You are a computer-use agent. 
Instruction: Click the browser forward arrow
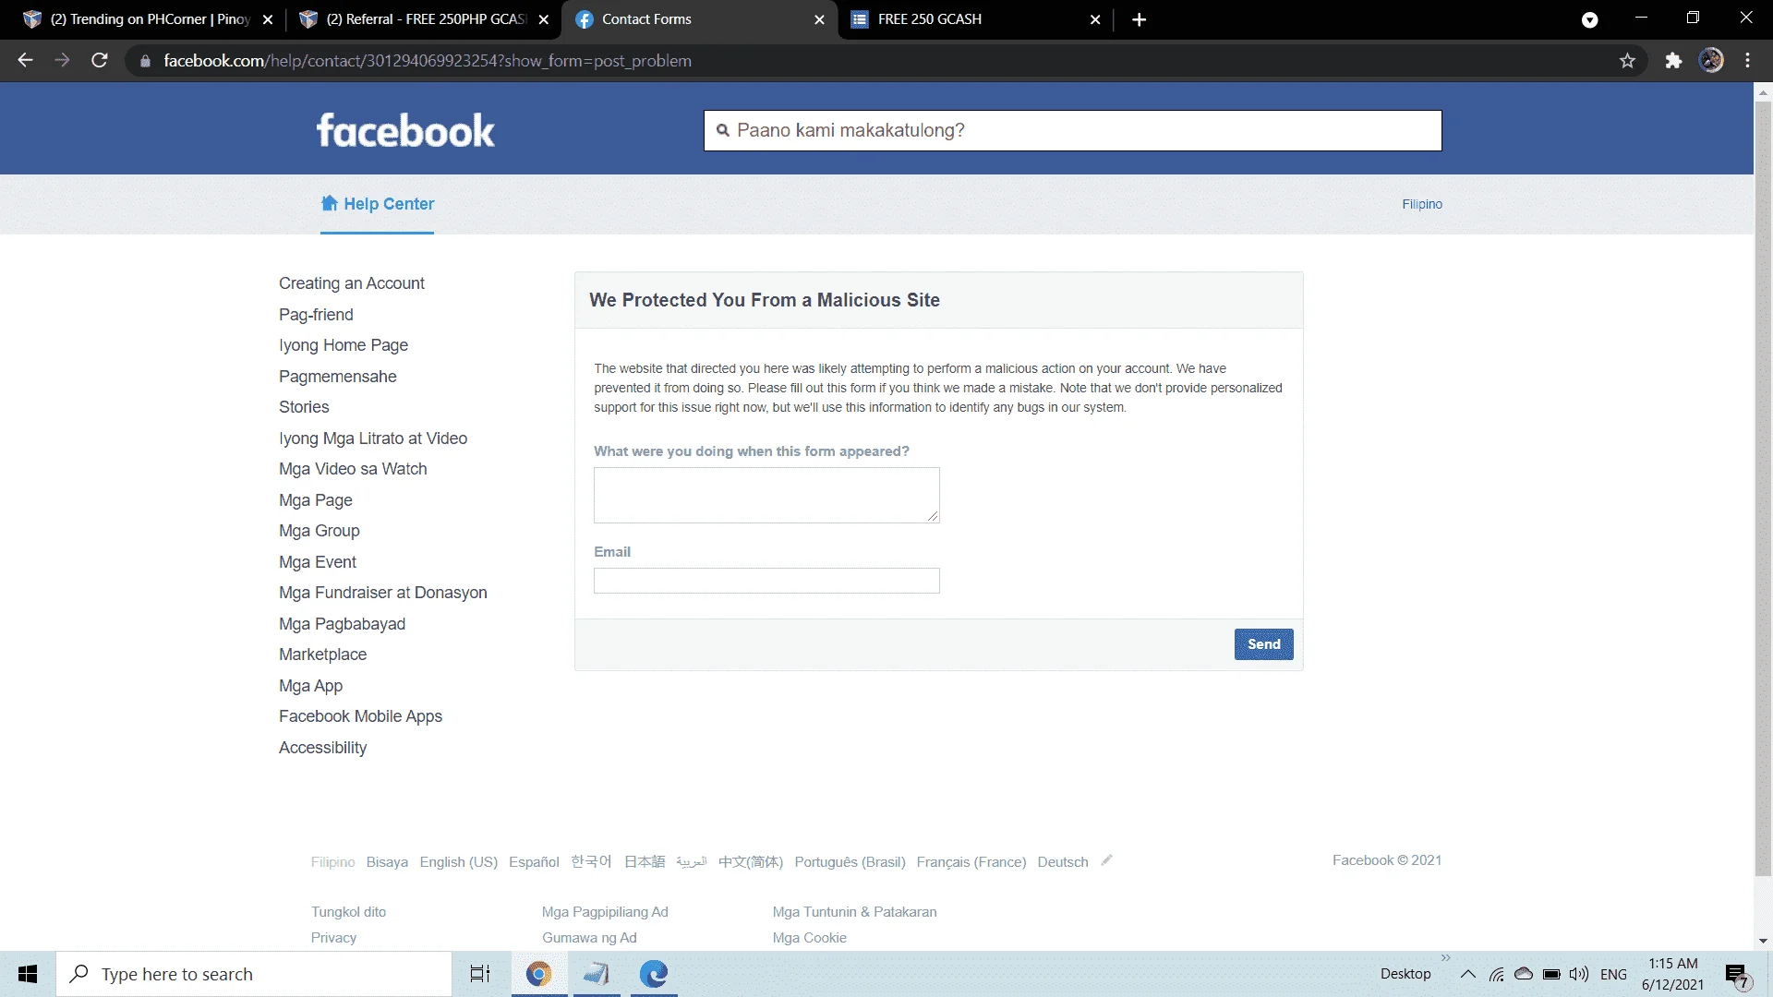click(62, 61)
